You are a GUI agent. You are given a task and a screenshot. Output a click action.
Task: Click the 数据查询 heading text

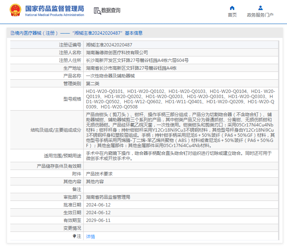tap(111, 11)
